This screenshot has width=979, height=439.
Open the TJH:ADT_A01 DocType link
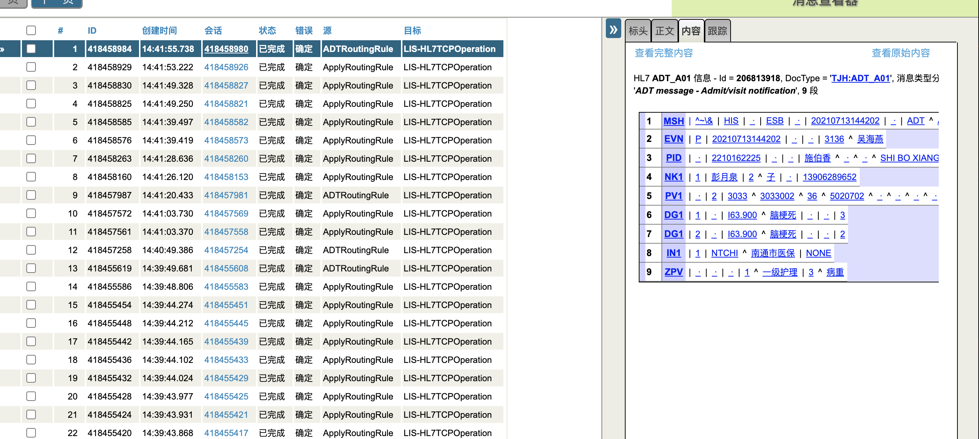pyautogui.click(x=860, y=78)
